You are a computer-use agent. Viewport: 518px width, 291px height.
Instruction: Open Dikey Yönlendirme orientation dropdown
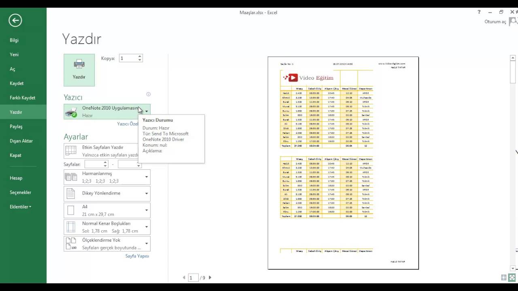pos(107,194)
